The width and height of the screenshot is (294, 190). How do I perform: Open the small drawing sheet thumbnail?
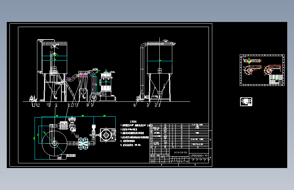coord(246,102)
